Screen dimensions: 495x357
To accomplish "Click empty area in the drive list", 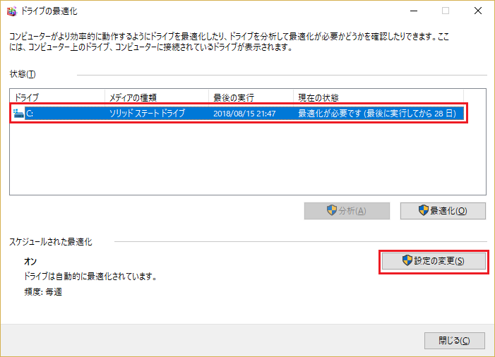I will pos(247,162).
